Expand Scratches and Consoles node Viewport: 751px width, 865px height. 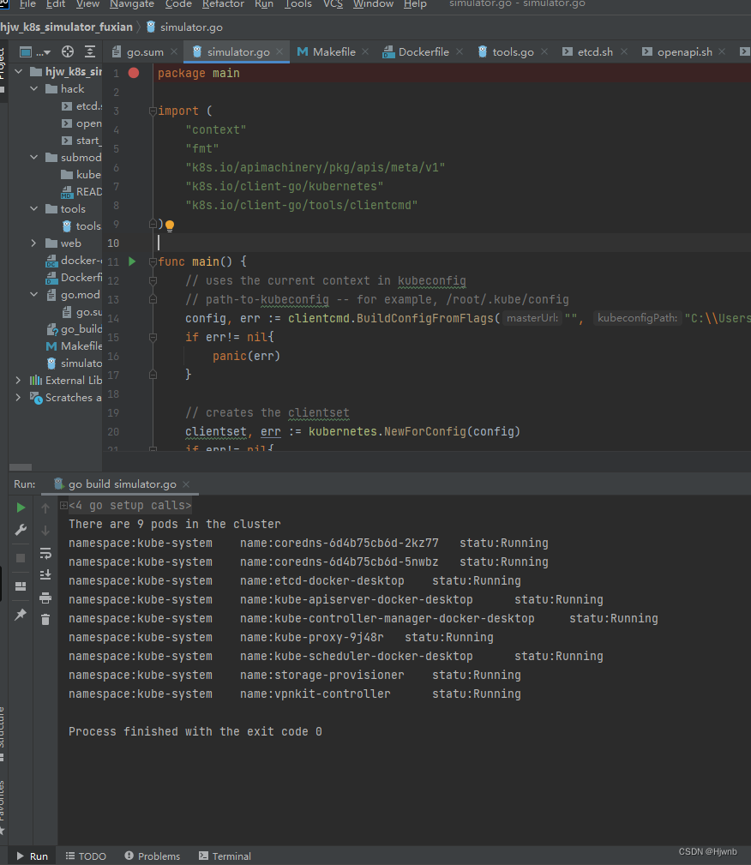coord(19,397)
